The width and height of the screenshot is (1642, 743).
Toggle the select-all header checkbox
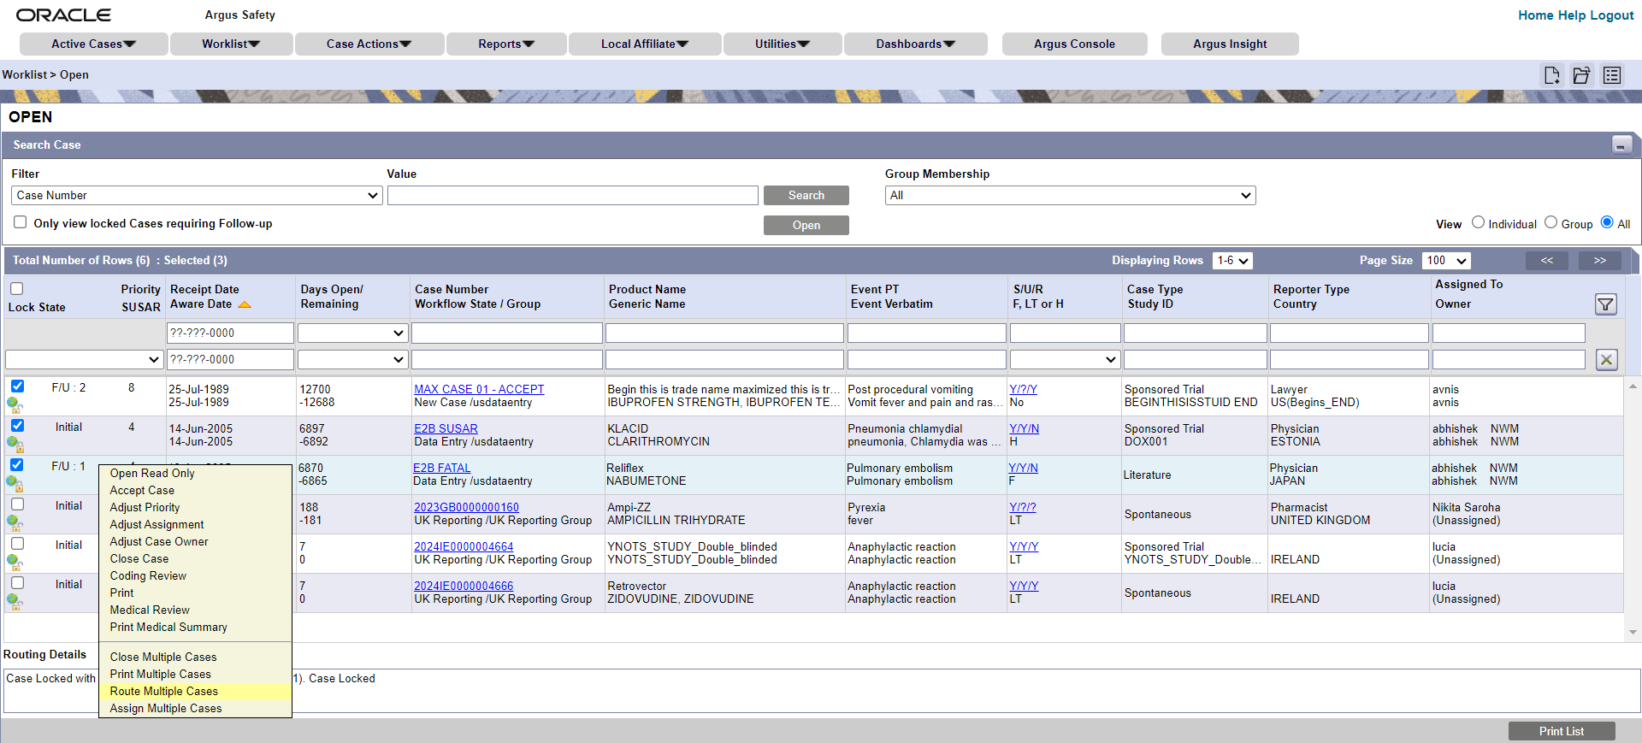coord(17,289)
